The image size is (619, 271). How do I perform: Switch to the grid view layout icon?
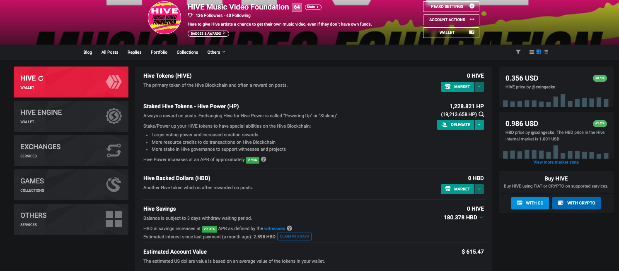(539, 52)
